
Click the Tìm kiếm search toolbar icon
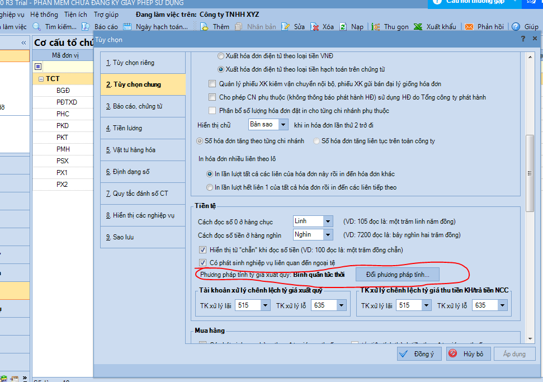37,26
